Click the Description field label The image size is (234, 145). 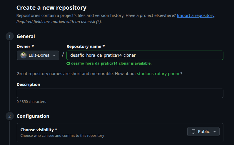[28, 84]
